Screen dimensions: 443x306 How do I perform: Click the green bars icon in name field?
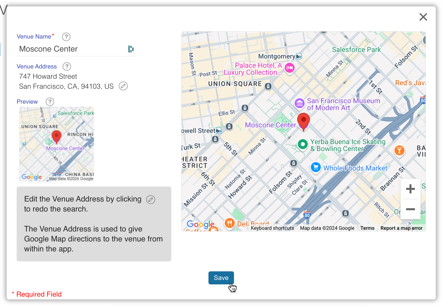pos(131,49)
